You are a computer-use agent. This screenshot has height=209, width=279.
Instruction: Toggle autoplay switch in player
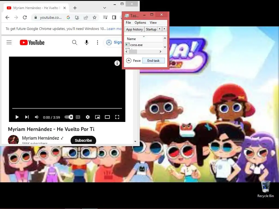click(69, 117)
